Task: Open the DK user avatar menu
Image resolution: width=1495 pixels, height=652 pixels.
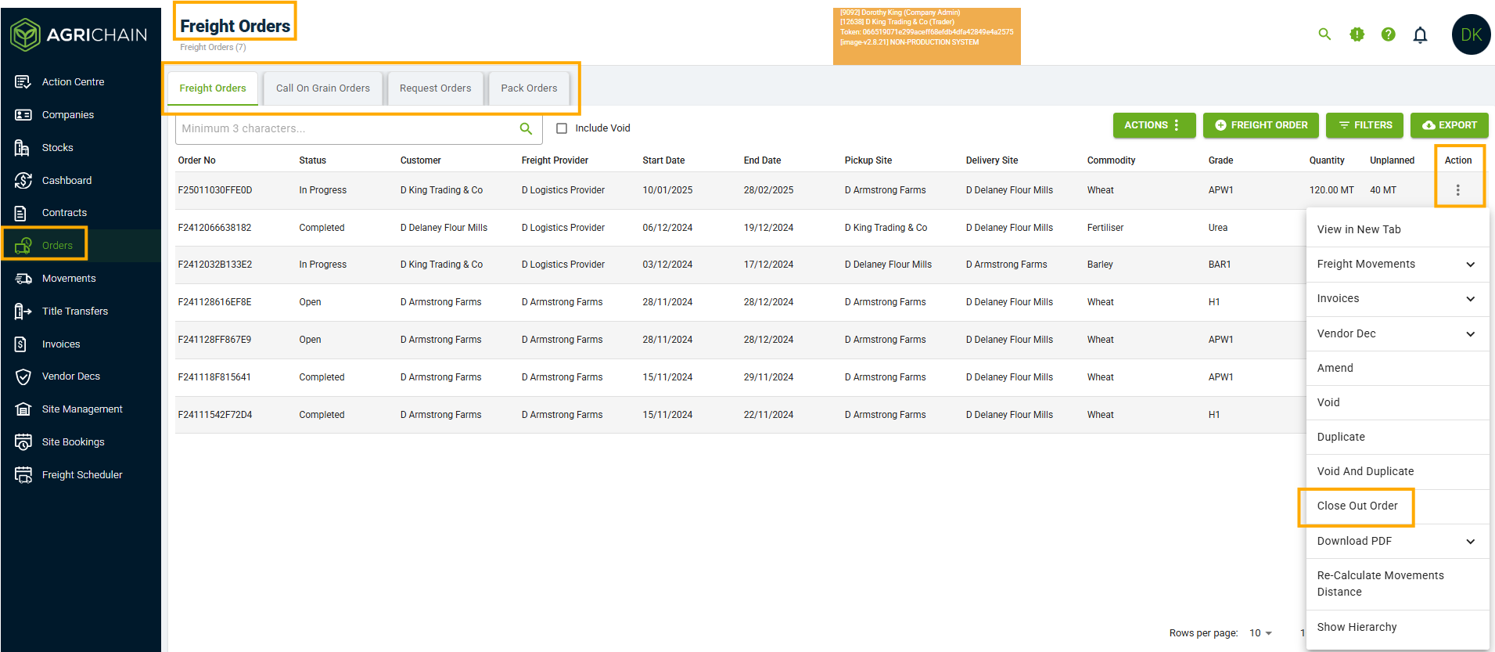Action: click(x=1471, y=34)
